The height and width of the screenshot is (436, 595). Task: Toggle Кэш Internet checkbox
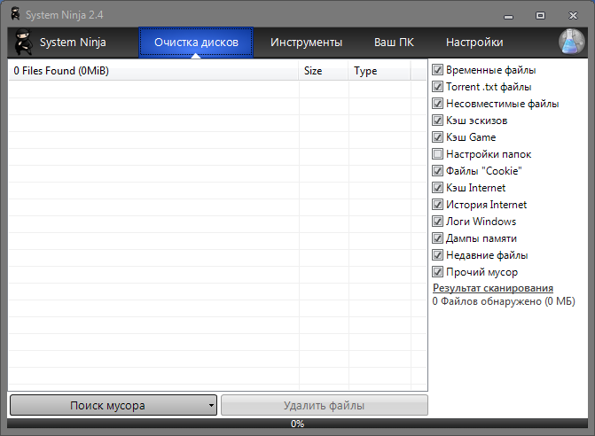pyautogui.click(x=437, y=188)
